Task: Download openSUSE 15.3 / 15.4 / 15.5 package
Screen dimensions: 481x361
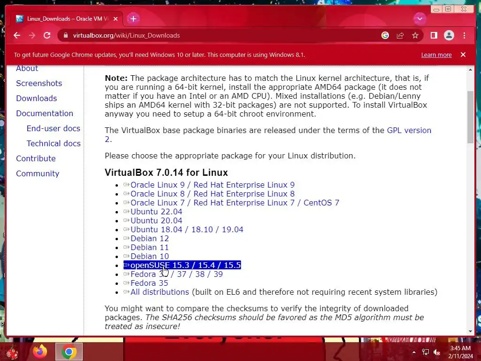Action: pos(186,265)
